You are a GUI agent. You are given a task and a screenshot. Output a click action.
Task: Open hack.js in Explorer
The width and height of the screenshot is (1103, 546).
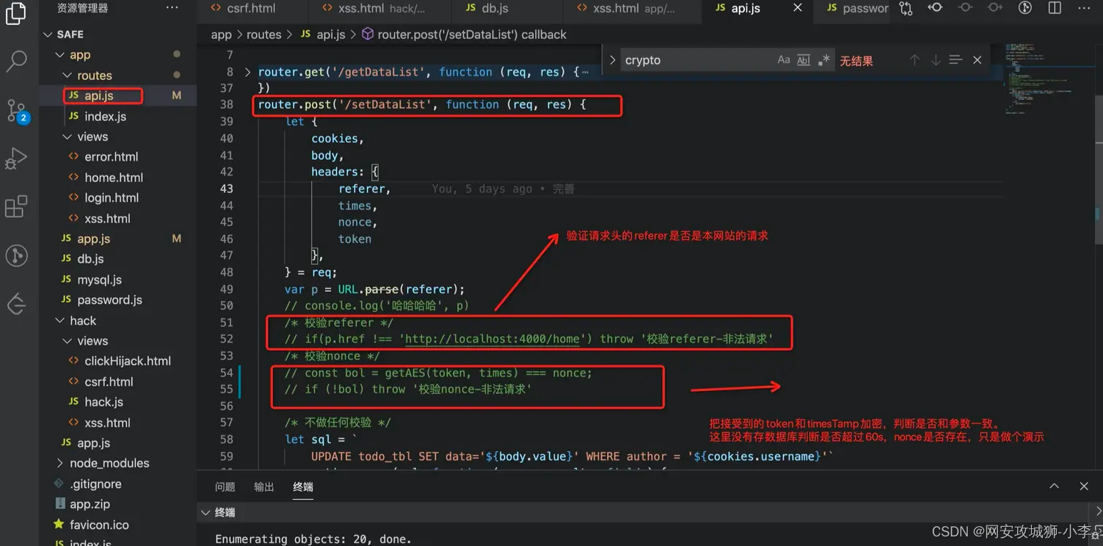(x=103, y=402)
